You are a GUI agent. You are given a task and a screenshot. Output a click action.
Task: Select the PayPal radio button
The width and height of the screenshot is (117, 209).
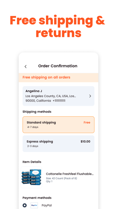(x=24, y=205)
